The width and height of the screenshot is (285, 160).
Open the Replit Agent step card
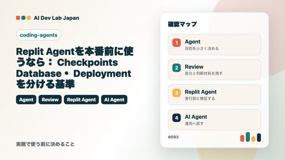214,94
